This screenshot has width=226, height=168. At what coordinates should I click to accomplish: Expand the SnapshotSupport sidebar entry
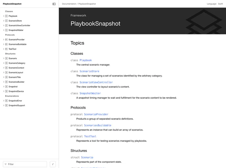coord(4,105)
